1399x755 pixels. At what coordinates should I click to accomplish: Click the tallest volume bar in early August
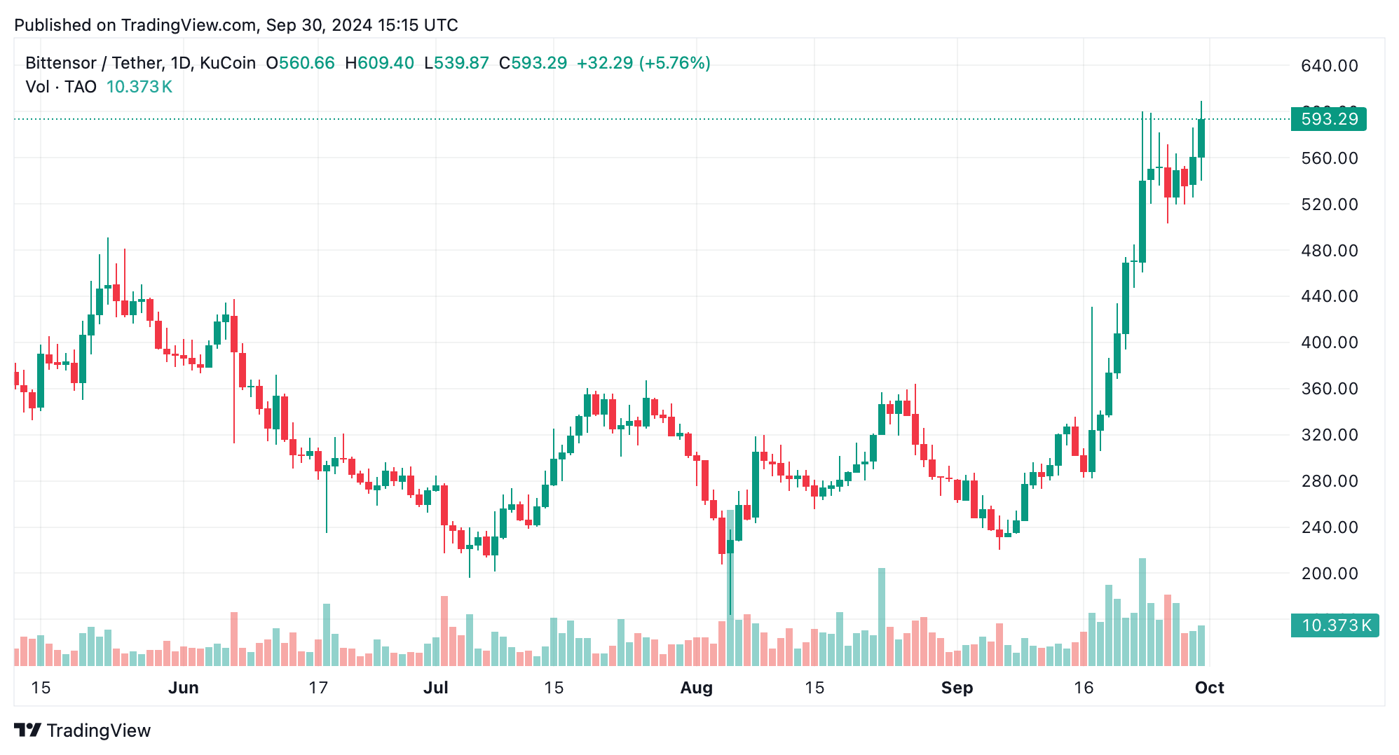pyautogui.click(x=730, y=588)
